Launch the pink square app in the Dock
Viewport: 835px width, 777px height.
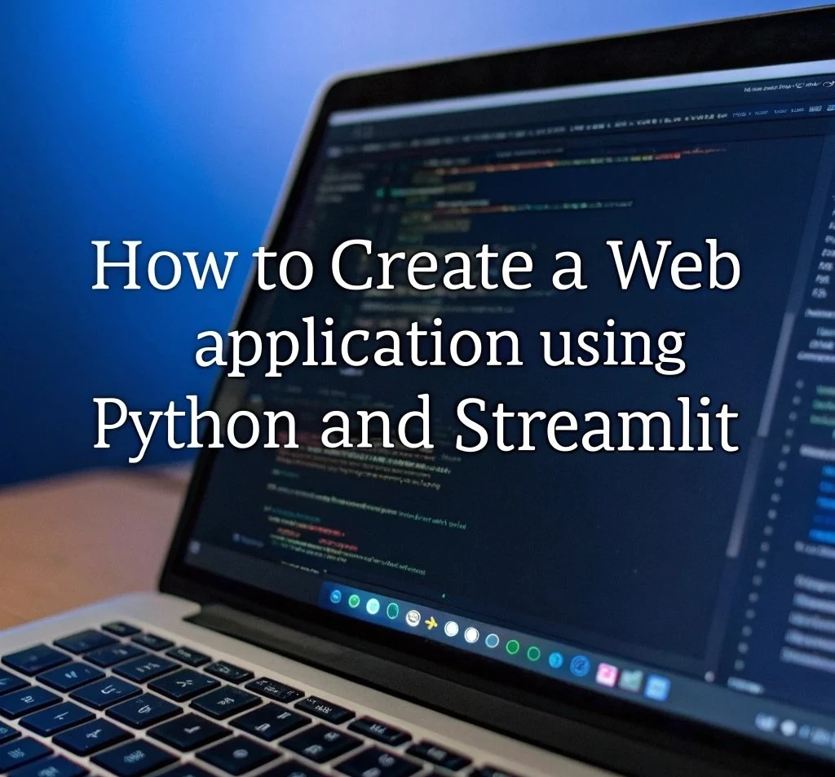coord(606,673)
